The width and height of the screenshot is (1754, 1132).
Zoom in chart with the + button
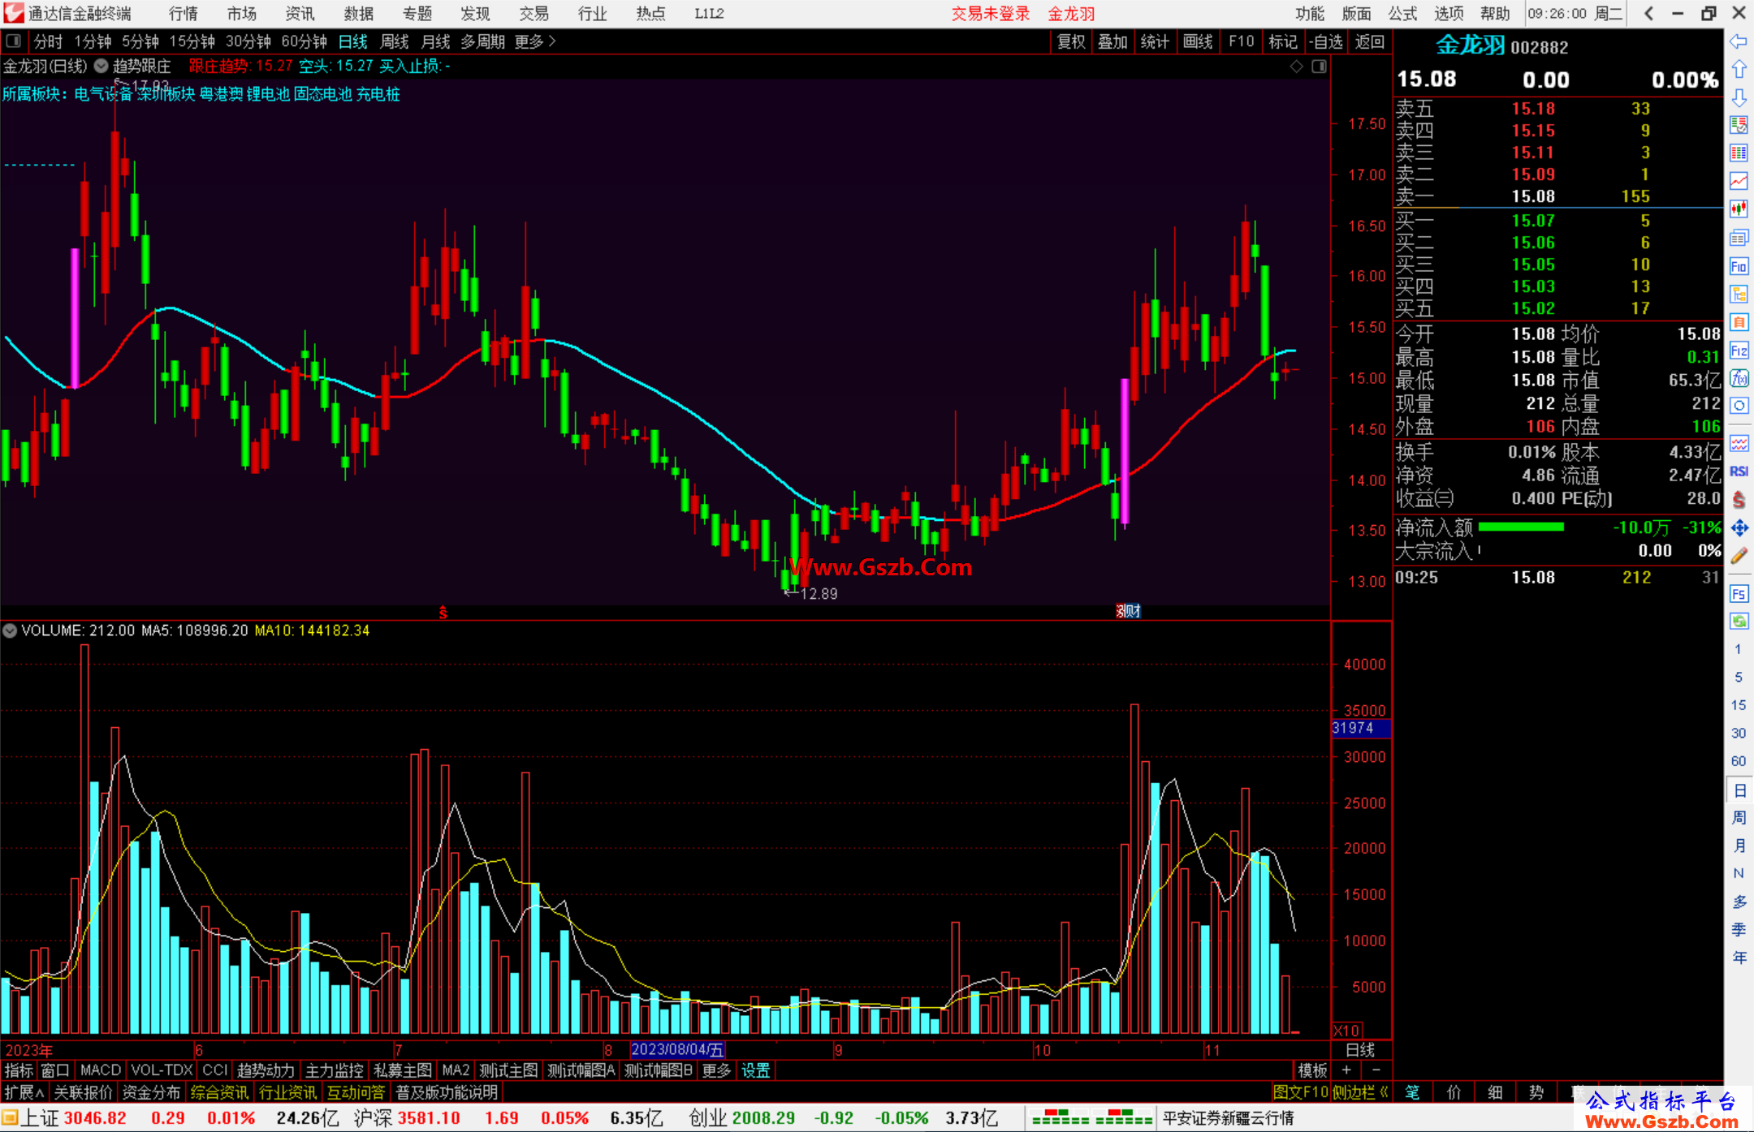[x=1346, y=1070]
